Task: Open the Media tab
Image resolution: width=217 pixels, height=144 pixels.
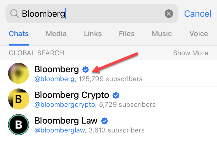Action: pyautogui.click(x=56, y=34)
